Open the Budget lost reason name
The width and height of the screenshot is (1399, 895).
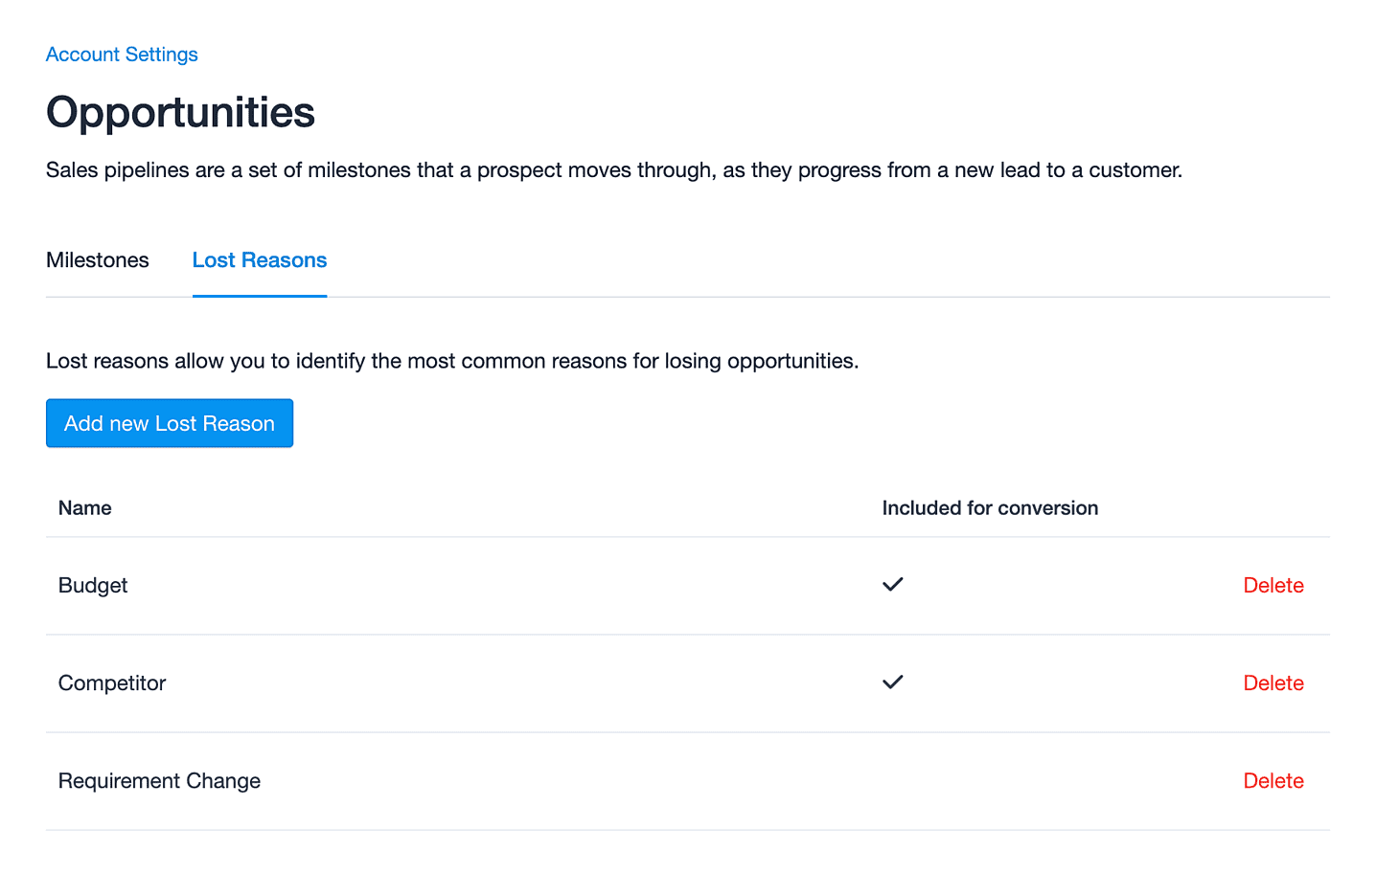(93, 586)
